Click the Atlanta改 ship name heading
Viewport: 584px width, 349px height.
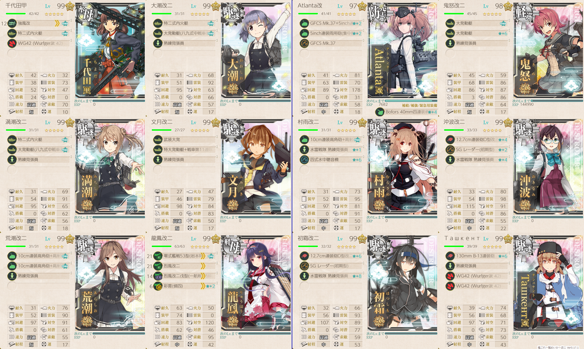click(310, 6)
